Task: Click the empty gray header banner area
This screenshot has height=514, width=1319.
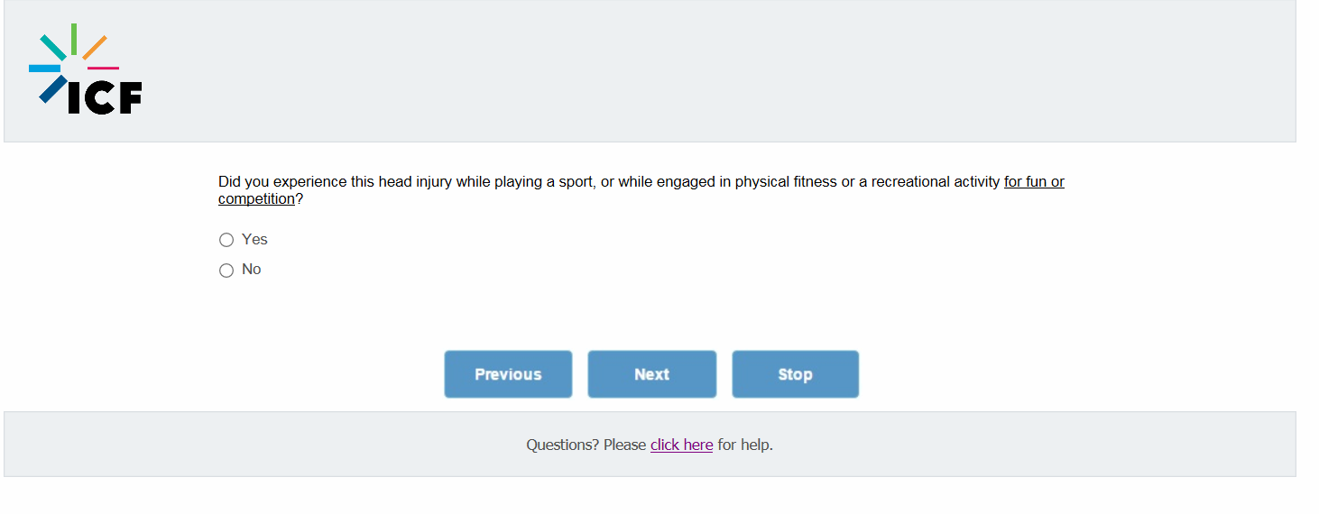Action: [722, 70]
